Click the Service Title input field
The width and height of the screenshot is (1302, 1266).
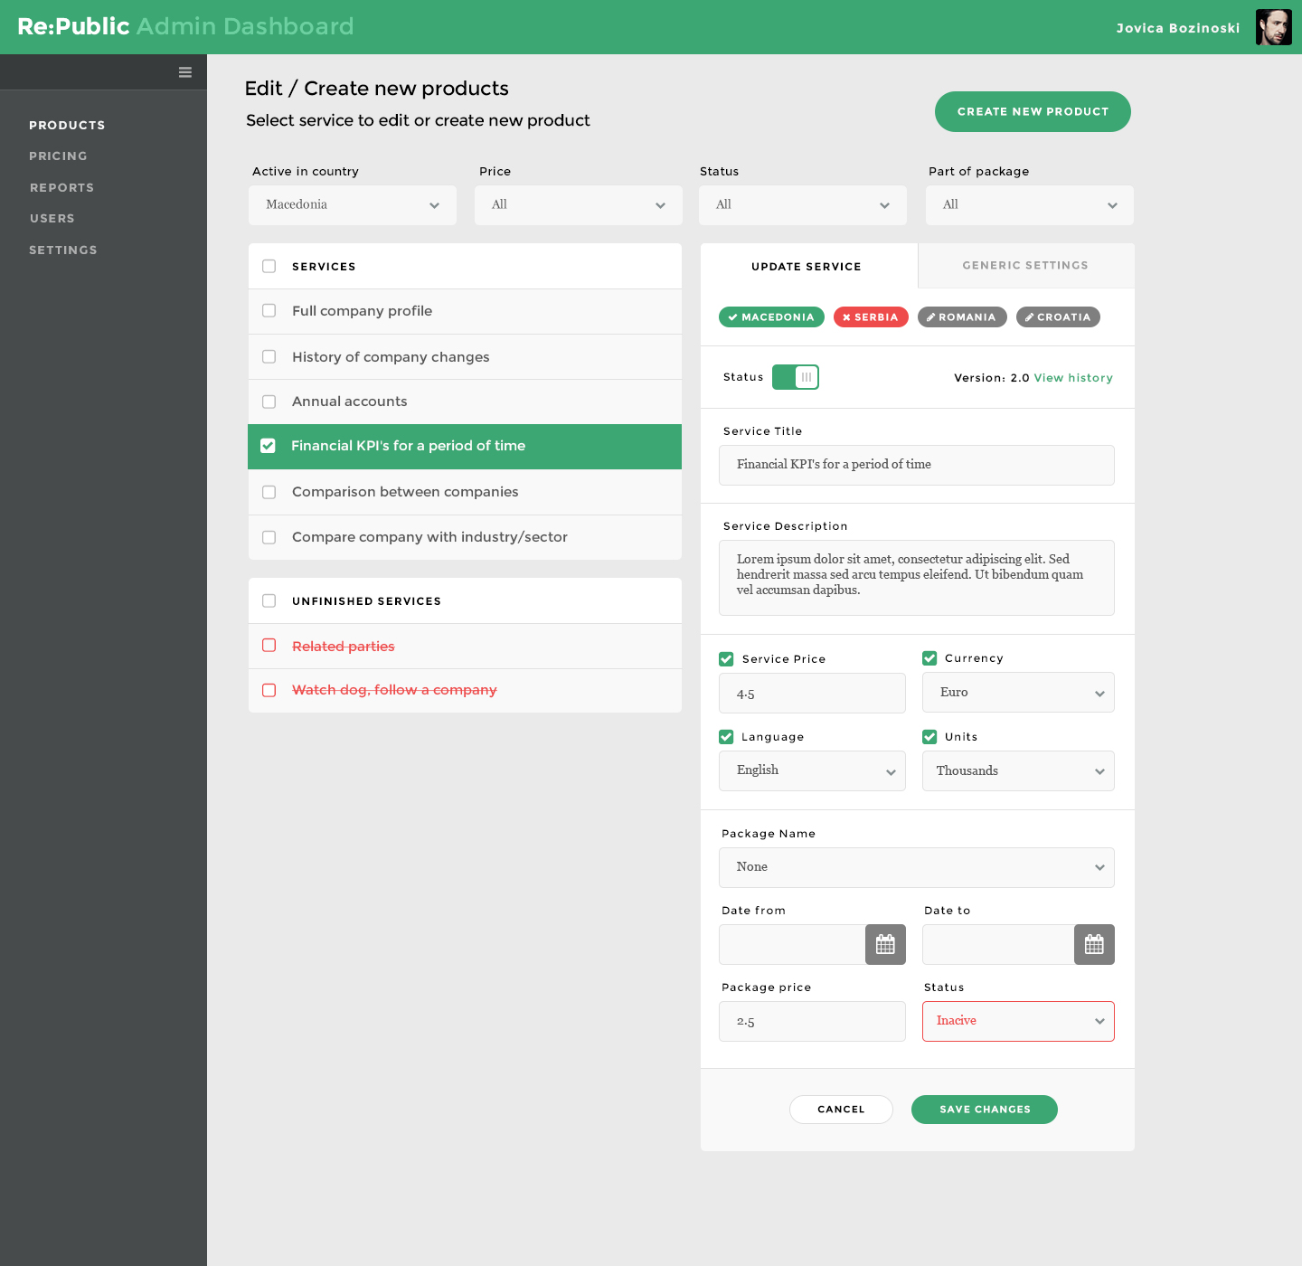pyautogui.click(x=916, y=465)
